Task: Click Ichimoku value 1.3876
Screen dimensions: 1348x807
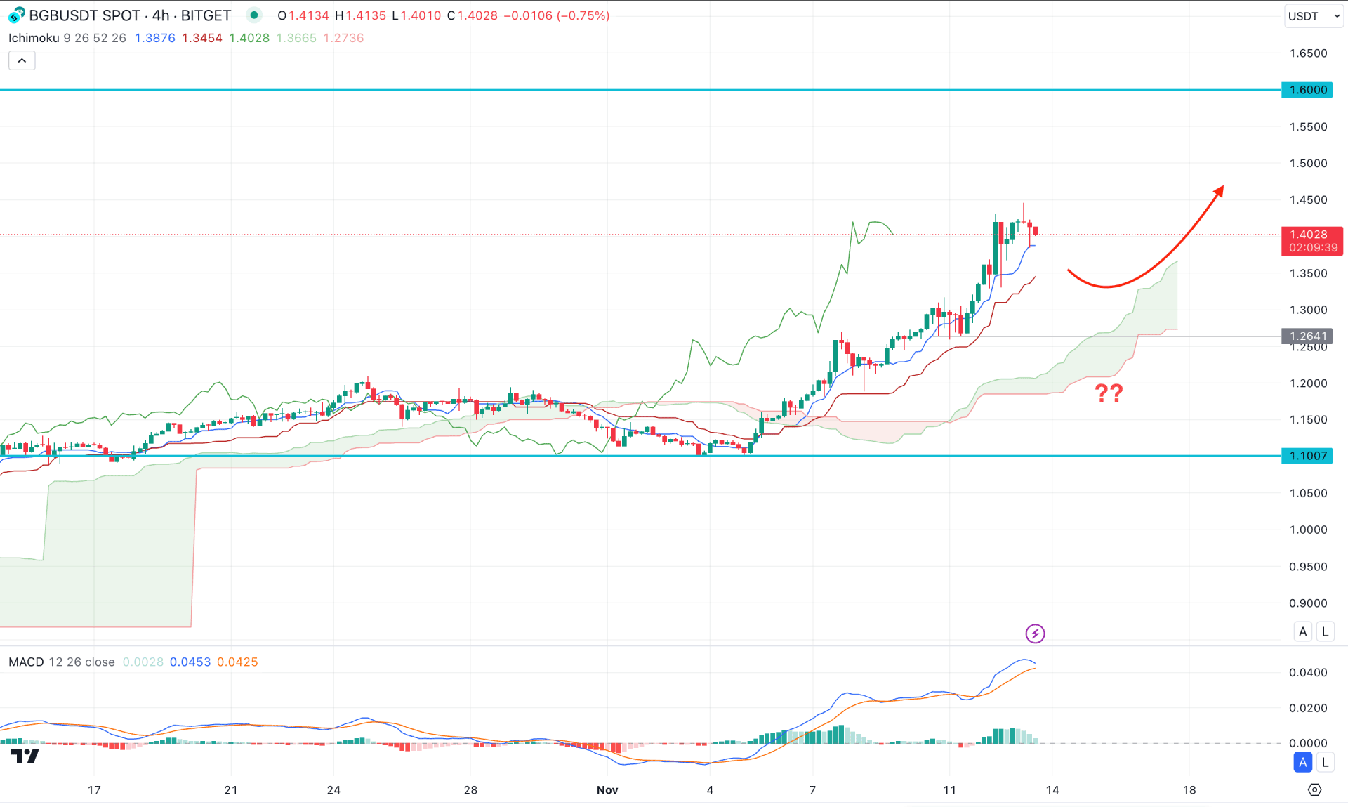Action: pos(154,38)
